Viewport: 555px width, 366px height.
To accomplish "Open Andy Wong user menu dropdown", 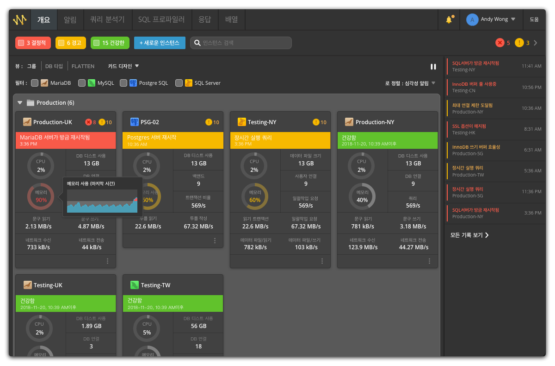I will (x=490, y=19).
